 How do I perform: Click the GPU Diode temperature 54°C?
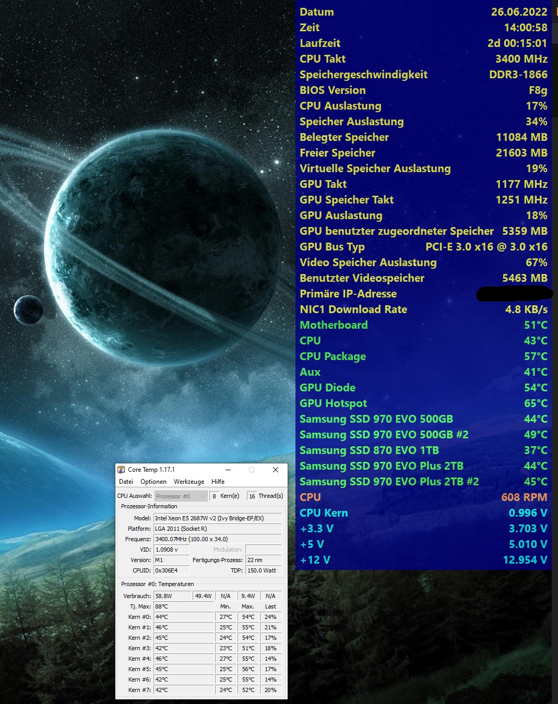pos(536,388)
